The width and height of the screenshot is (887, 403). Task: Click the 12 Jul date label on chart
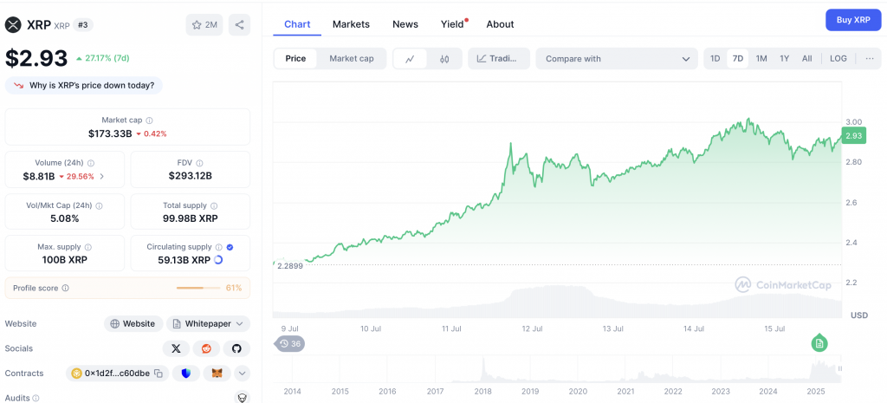coord(533,328)
